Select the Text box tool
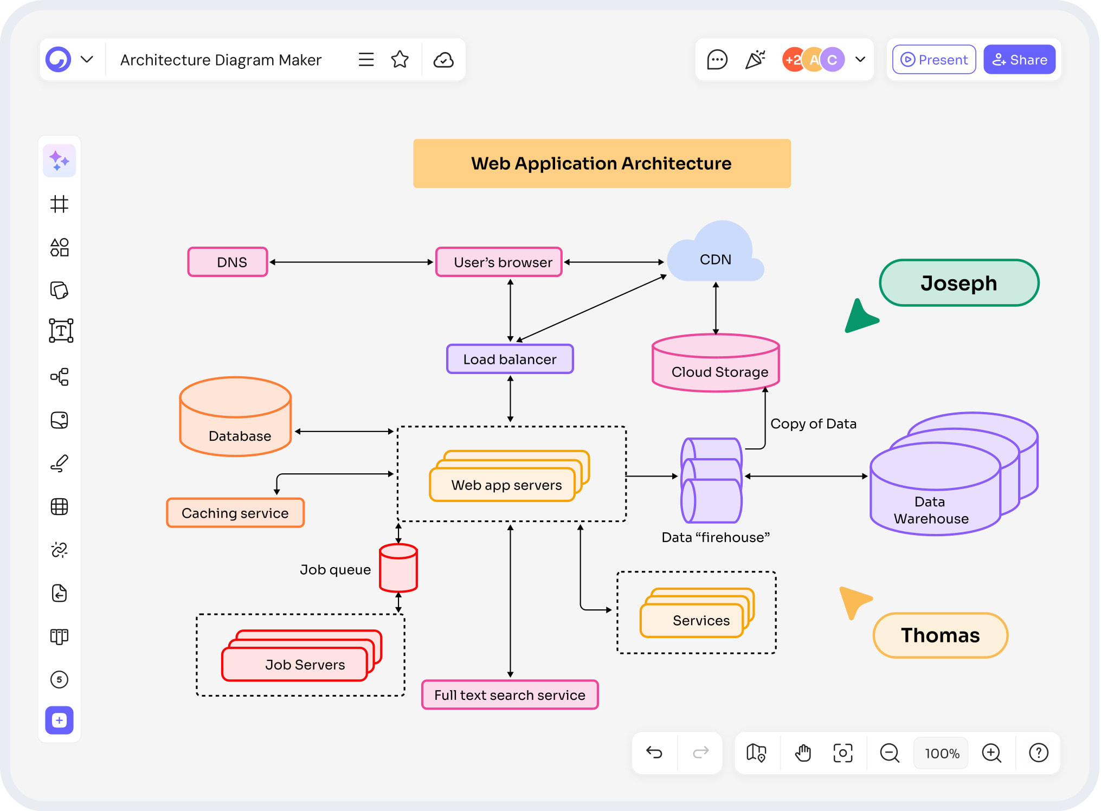 click(x=61, y=330)
